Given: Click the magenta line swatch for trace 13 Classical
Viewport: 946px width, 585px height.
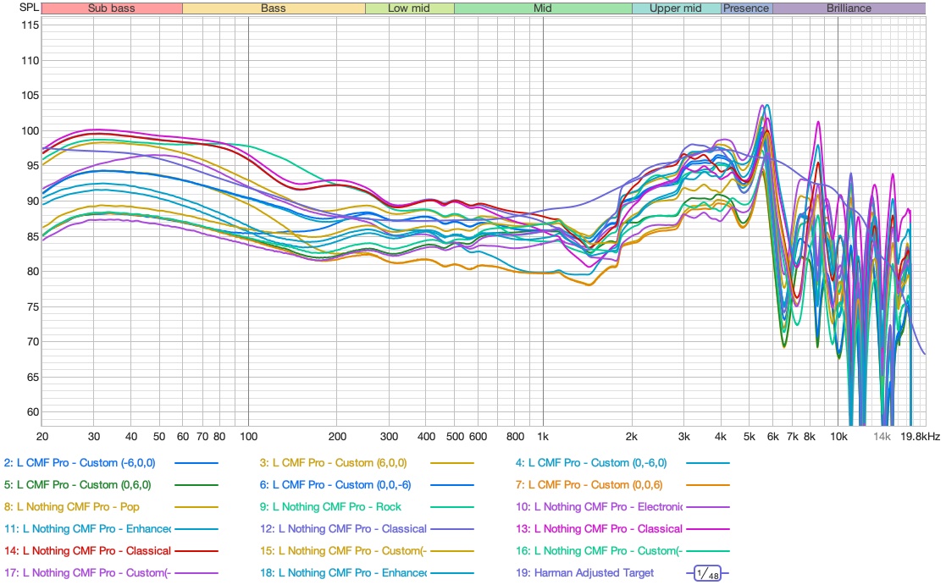Looking at the screenshot, I should [708, 529].
